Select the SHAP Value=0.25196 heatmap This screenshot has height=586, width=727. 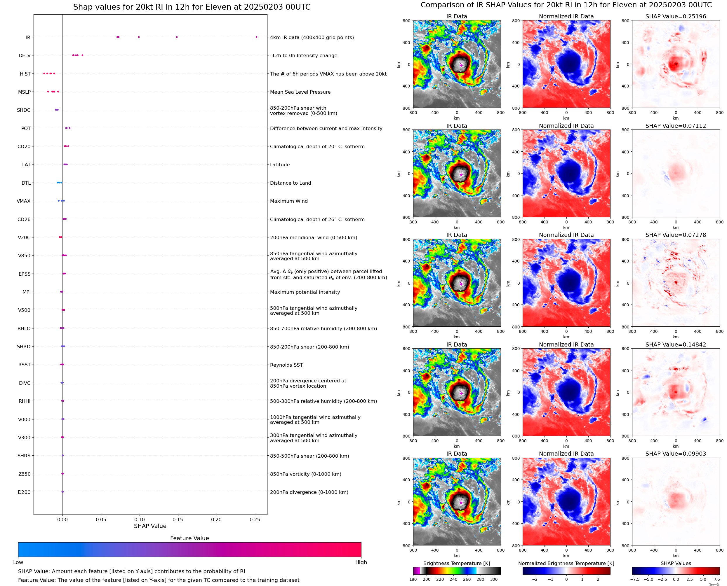(676, 64)
